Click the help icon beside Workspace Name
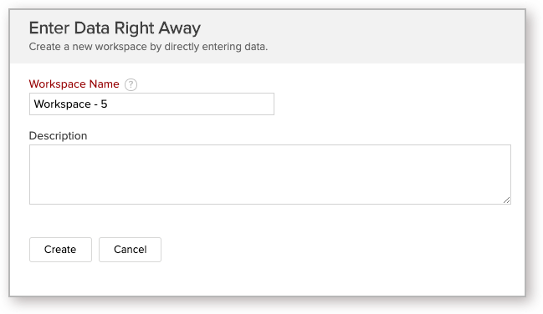 (131, 84)
